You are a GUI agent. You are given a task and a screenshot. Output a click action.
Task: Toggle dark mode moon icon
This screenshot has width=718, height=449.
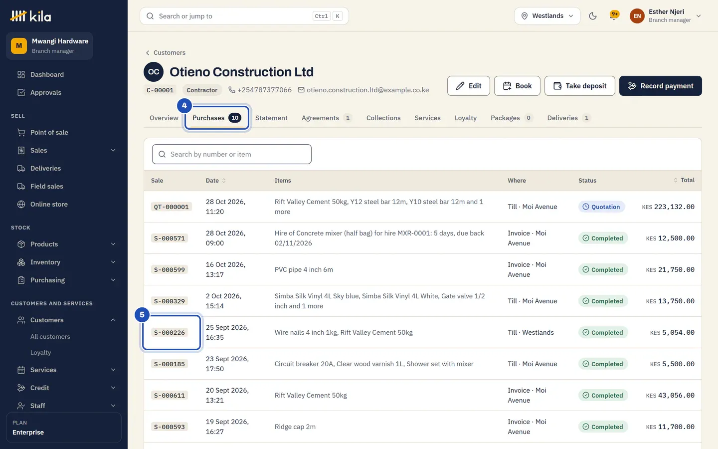(593, 16)
